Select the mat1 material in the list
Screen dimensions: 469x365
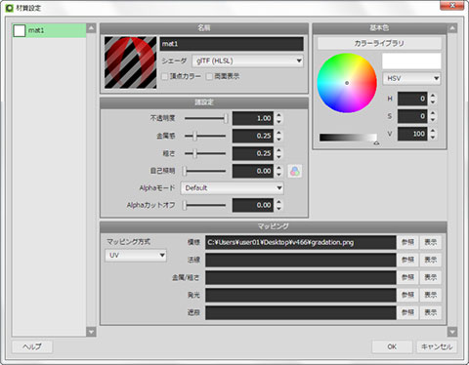coord(49,30)
